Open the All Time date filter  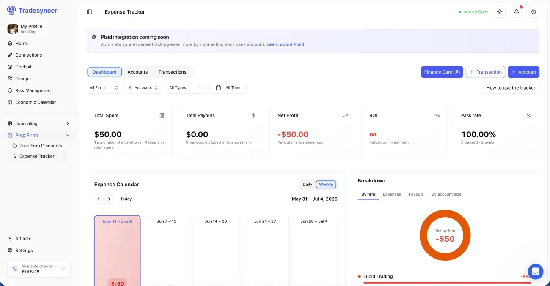228,88
